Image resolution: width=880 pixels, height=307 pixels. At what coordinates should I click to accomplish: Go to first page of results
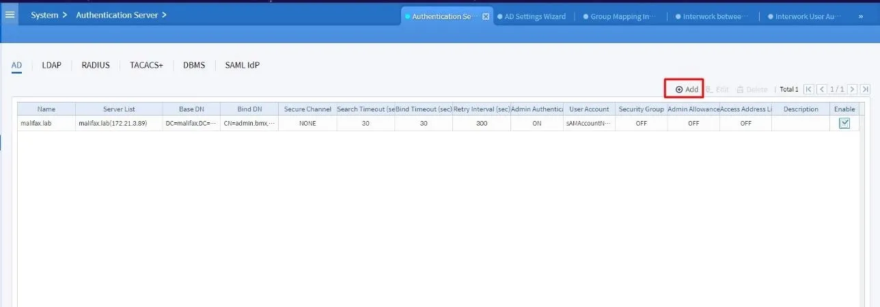tap(809, 90)
